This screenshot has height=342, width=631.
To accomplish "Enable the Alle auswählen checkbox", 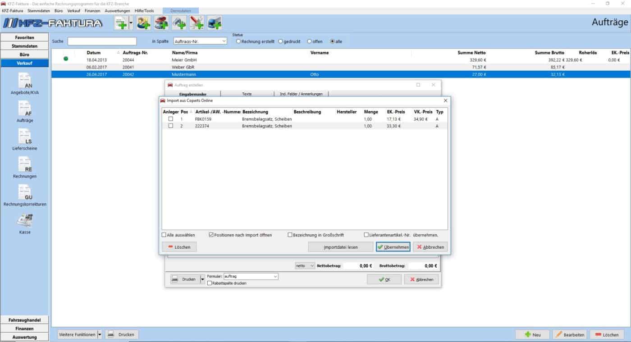I will pyautogui.click(x=164, y=235).
